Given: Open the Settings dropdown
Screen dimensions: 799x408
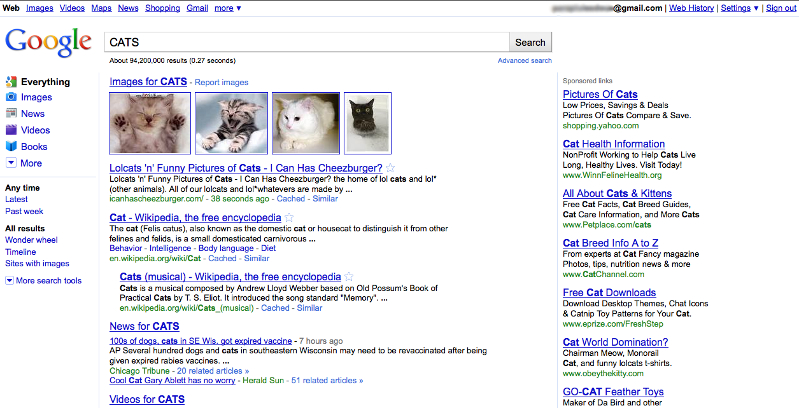Looking at the screenshot, I should tap(740, 8).
